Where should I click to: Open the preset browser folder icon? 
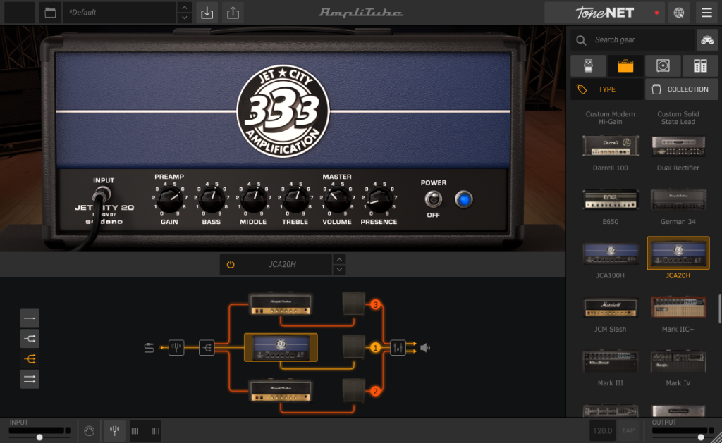coord(50,13)
